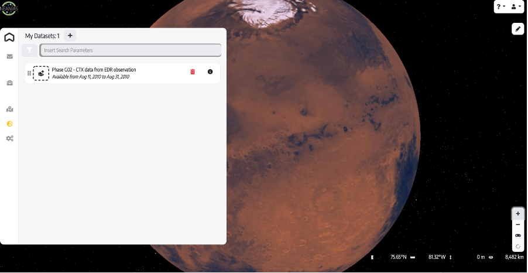This screenshot has width=528, height=273.
Task: Click the pencil draw tool button
Action: [x=517, y=29]
